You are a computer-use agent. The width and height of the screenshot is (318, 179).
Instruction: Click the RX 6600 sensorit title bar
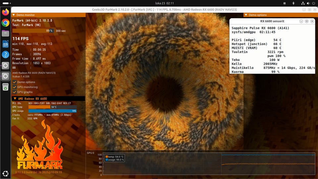coord(272,21)
